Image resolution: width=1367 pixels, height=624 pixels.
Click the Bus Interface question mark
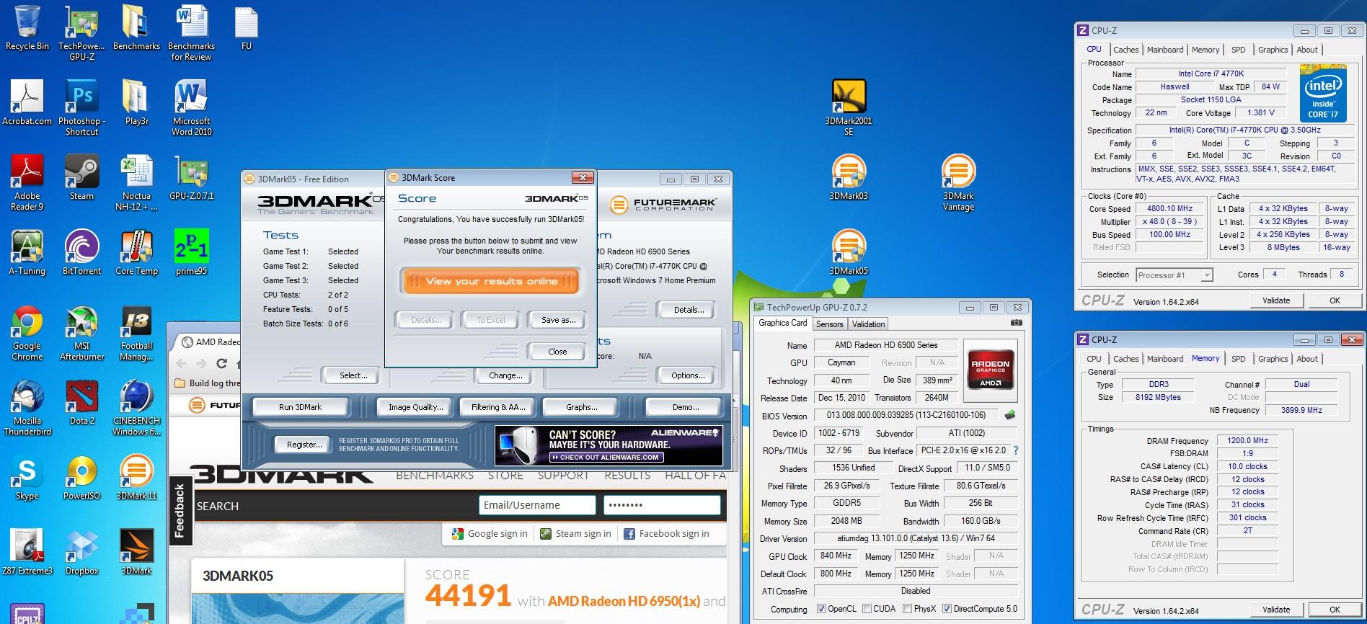[x=1016, y=450]
